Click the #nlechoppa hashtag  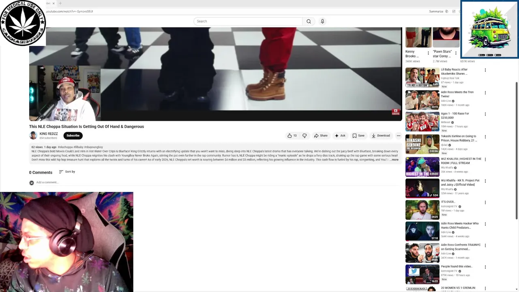(65, 147)
